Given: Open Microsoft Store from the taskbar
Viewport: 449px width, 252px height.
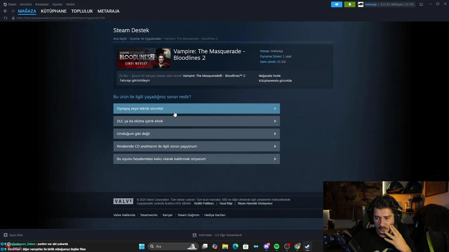Looking at the screenshot, I should [x=246, y=246].
